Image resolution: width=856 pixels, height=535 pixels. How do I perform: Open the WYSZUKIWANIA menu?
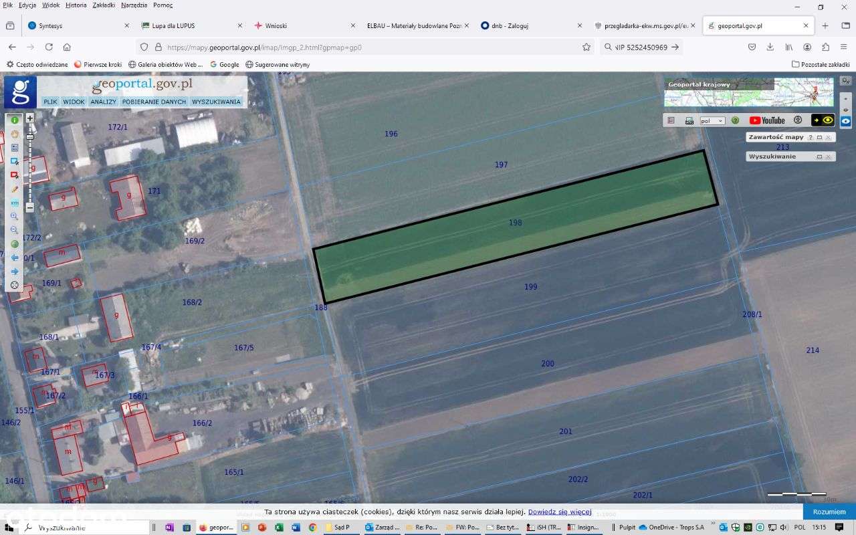click(x=216, y=102)
